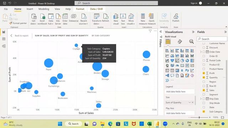Click the Enter data icon
228x128 pixels.
point(65,16)
